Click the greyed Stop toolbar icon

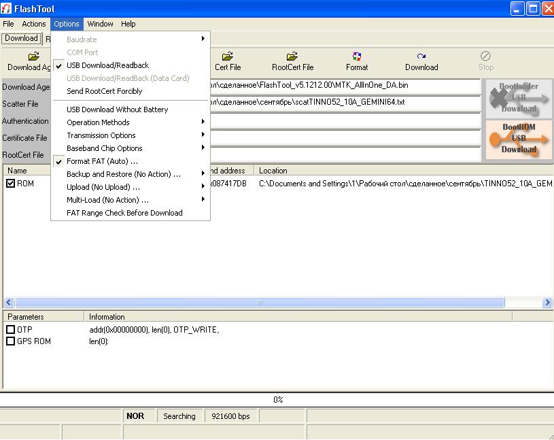(x=486, y=56)
